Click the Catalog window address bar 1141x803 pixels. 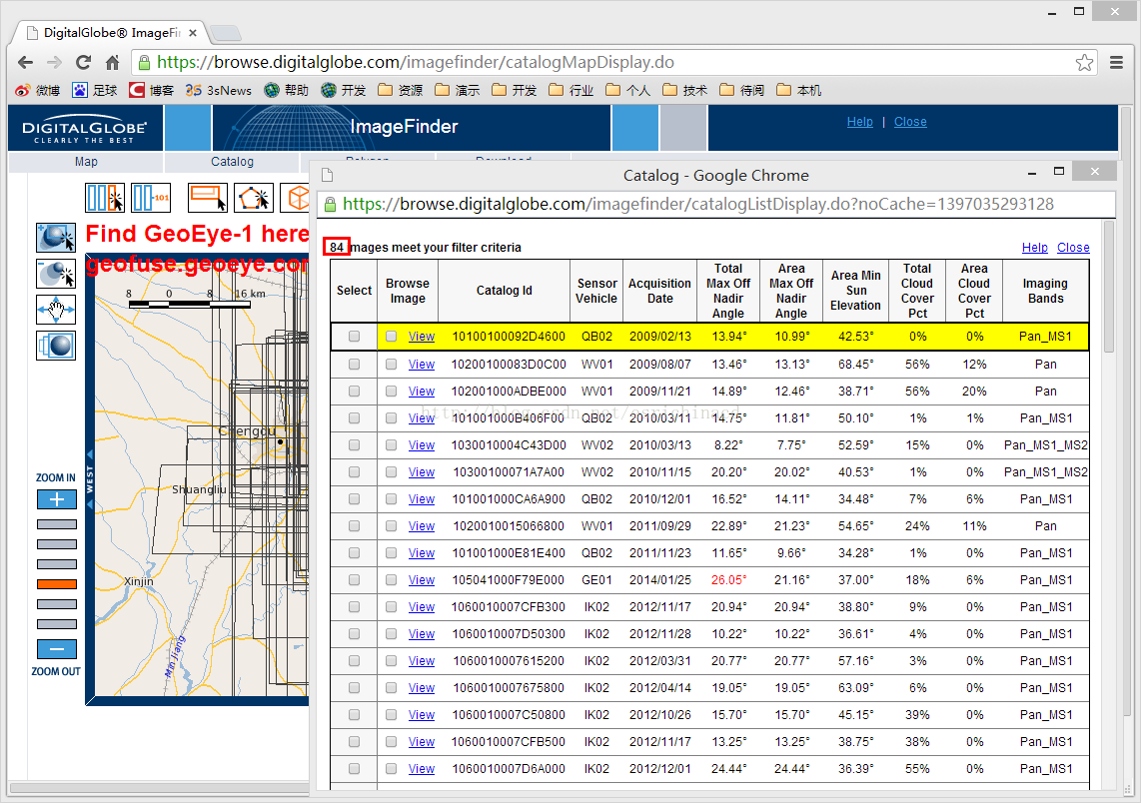[x=716, y=205]
